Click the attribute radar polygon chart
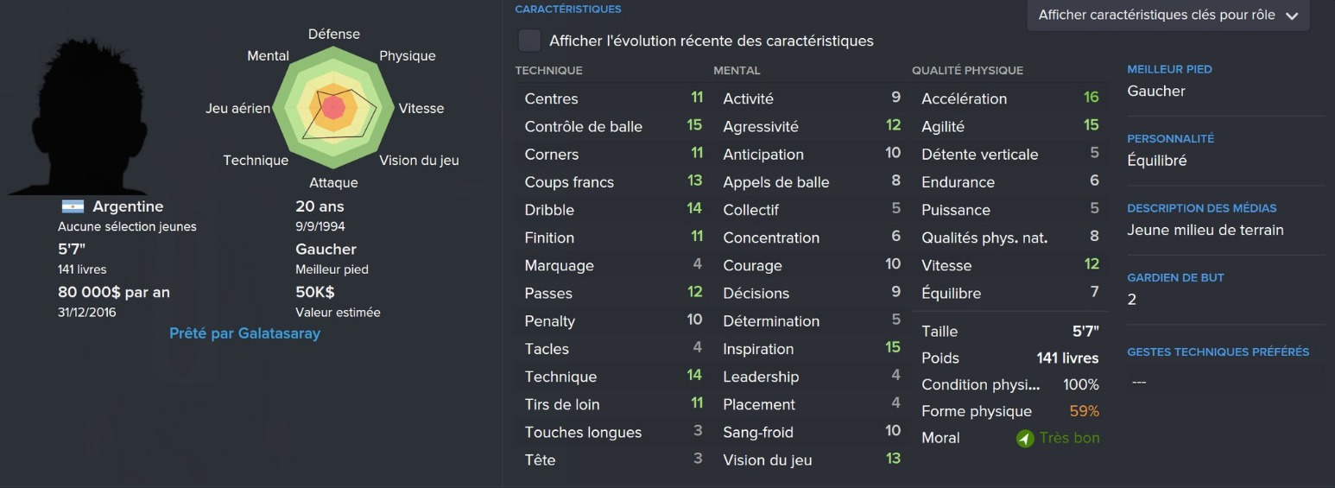Viewport: 1335px width, 488px height. (x=332, y=107)
